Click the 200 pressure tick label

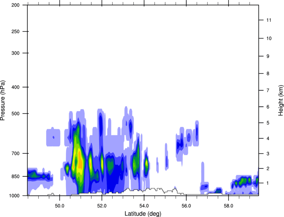coord(15,5)
